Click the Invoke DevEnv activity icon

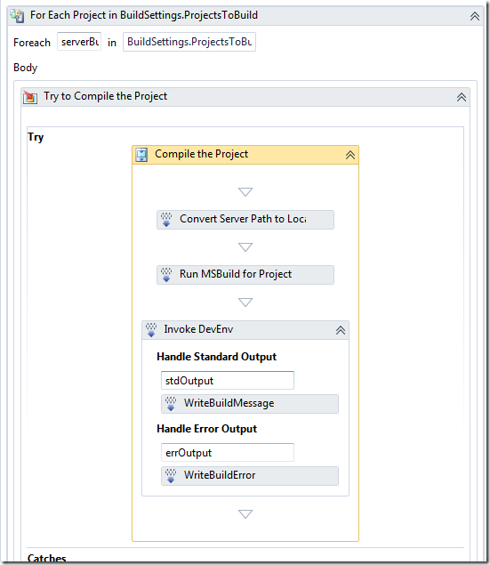click(151, 330)
